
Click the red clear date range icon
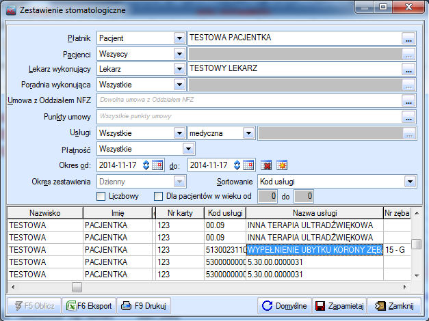tap(267, 165)
